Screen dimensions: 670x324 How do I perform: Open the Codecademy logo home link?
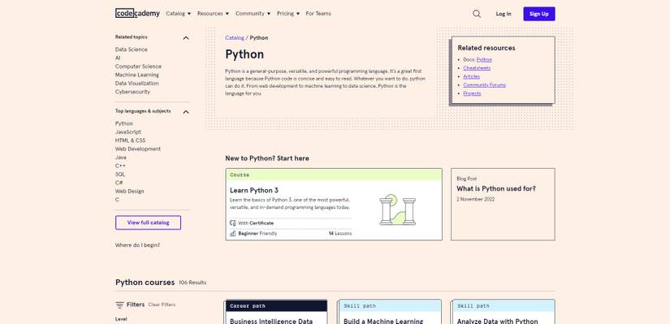[x=137, y=13]
